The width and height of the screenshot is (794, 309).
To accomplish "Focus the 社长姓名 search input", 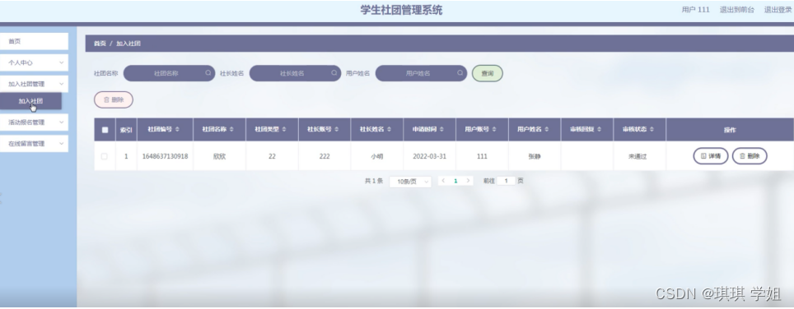I will (x=295, y=73).
